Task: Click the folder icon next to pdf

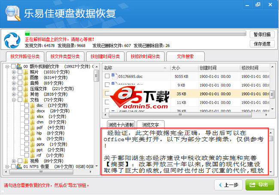Action: click(x=32, y=127)
